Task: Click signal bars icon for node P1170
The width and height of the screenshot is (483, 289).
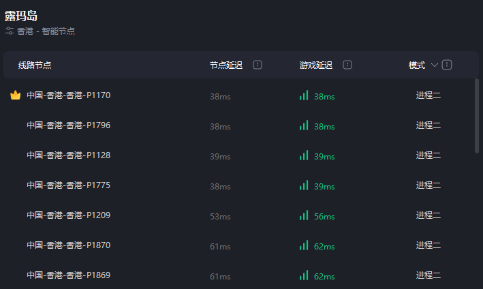Action: [304, 95]
